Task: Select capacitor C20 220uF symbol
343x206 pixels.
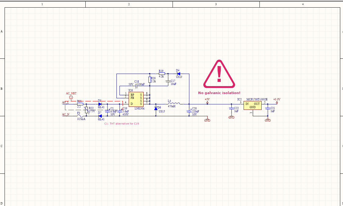Action: click(x=189, y=111)
